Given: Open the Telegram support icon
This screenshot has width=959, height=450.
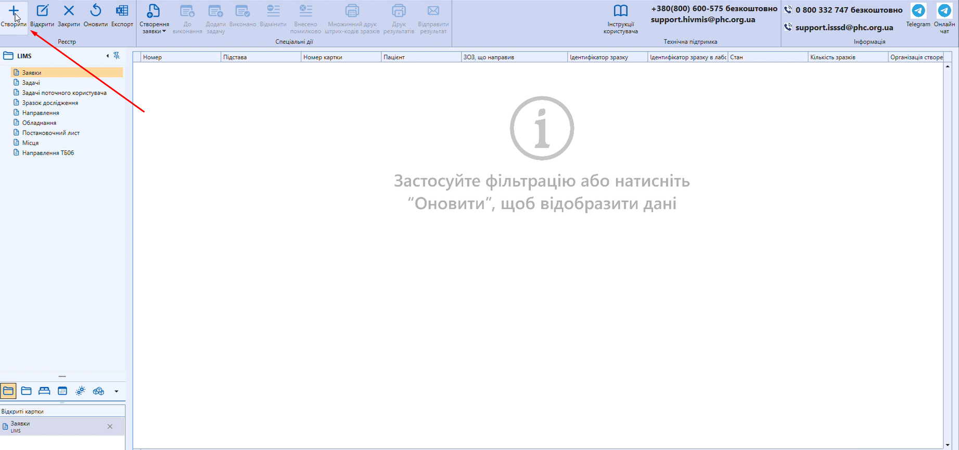Looking at the screenshot, I should pyautogui.click(x=918, y=11).
